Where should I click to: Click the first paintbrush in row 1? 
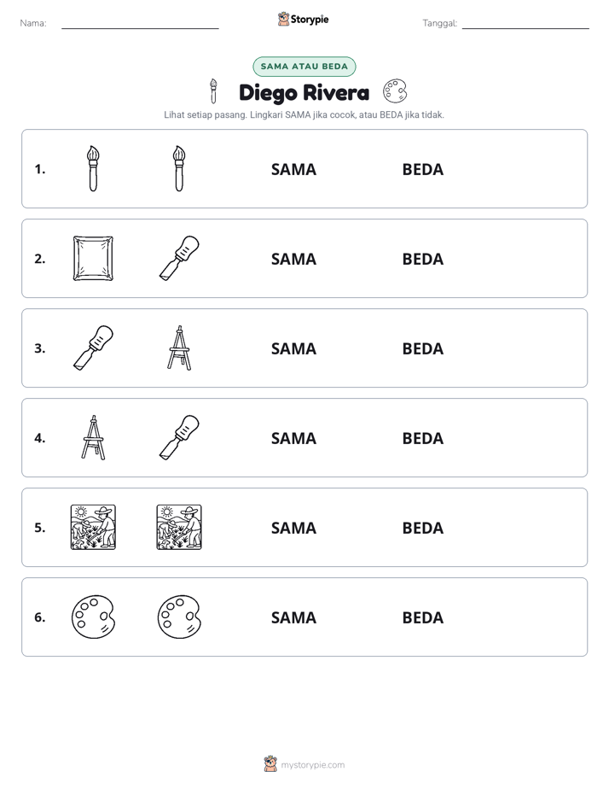pos(93,168)
